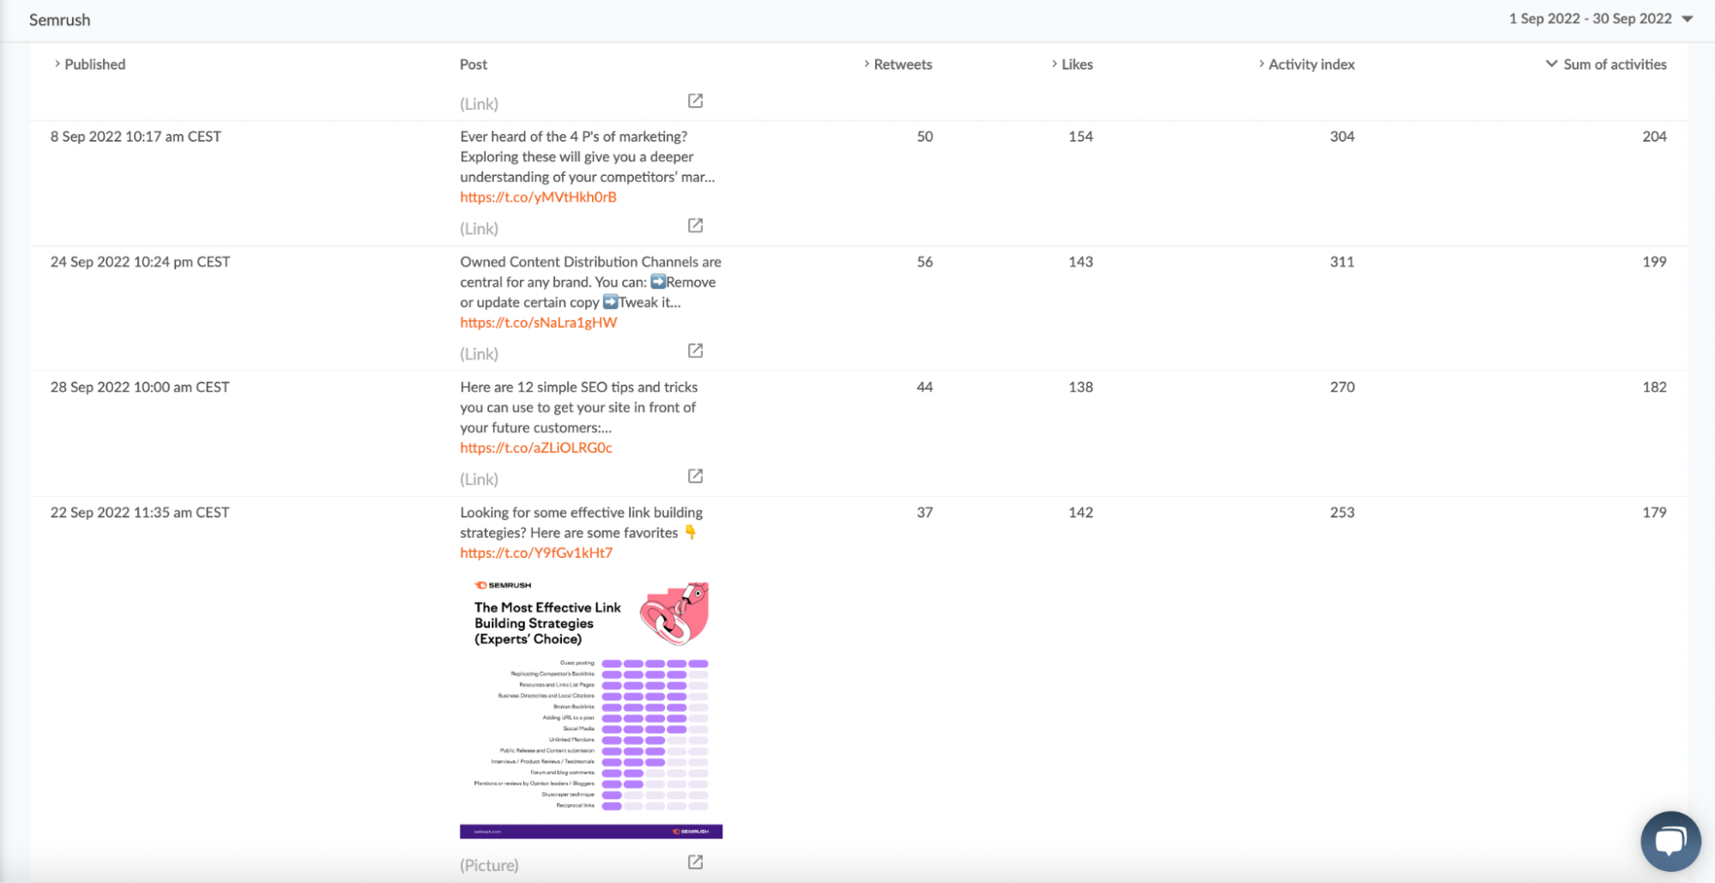The image size is (1715, 883).
Task: Open external link for 12 SEO tips post
Action: [x=695, y=476]
